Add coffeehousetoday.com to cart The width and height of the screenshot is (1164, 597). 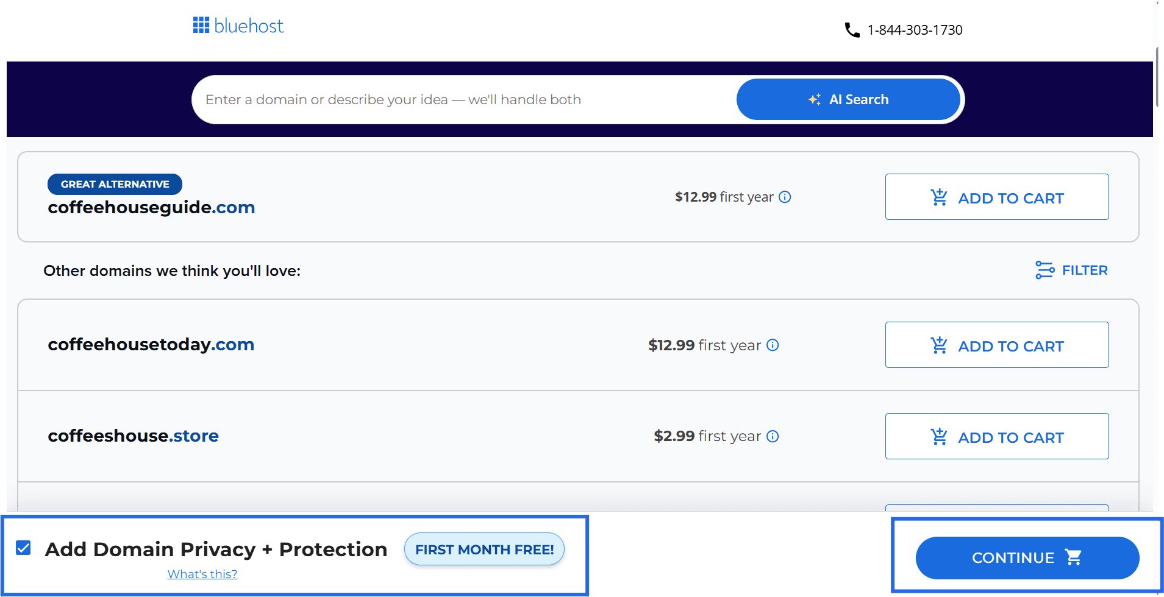996,345
